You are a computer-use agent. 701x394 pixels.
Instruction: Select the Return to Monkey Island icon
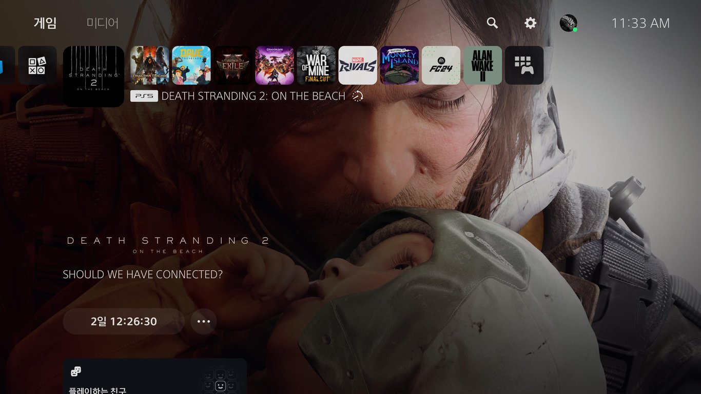[x=399, y=65]
